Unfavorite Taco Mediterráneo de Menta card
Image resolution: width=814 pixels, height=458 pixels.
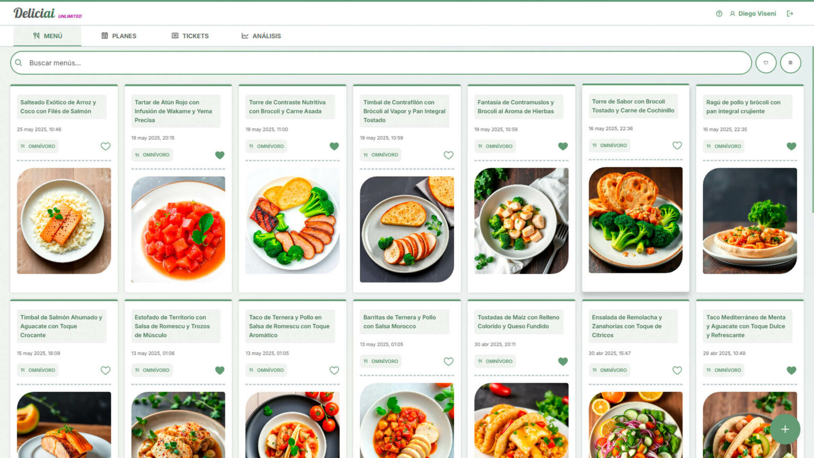tap(791, 371)
